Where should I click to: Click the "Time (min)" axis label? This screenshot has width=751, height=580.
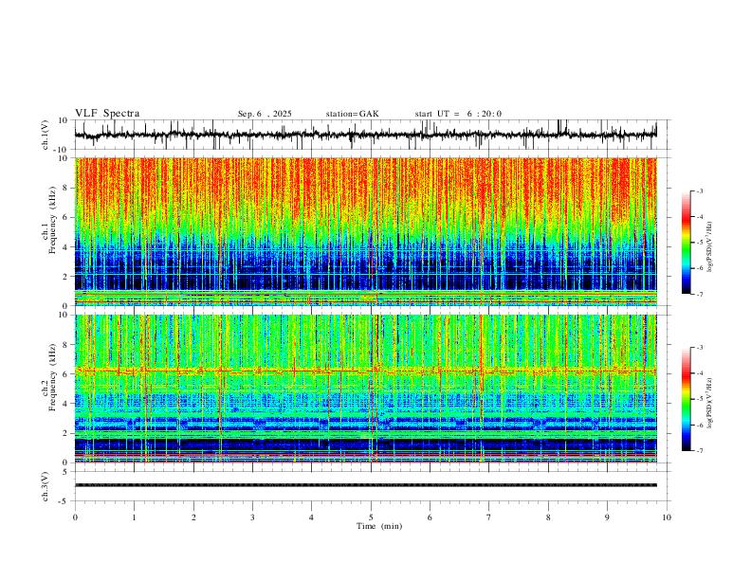379,526
